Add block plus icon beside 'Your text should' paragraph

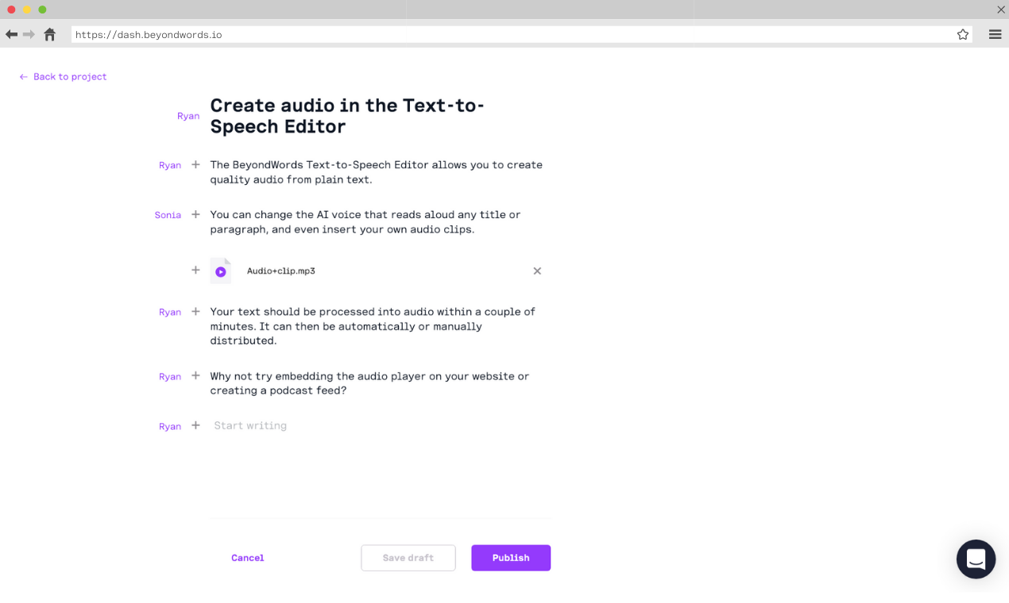[x=195, y=312]
